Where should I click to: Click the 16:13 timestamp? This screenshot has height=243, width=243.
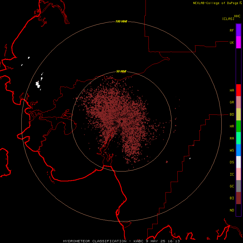[x=174, y=241]
